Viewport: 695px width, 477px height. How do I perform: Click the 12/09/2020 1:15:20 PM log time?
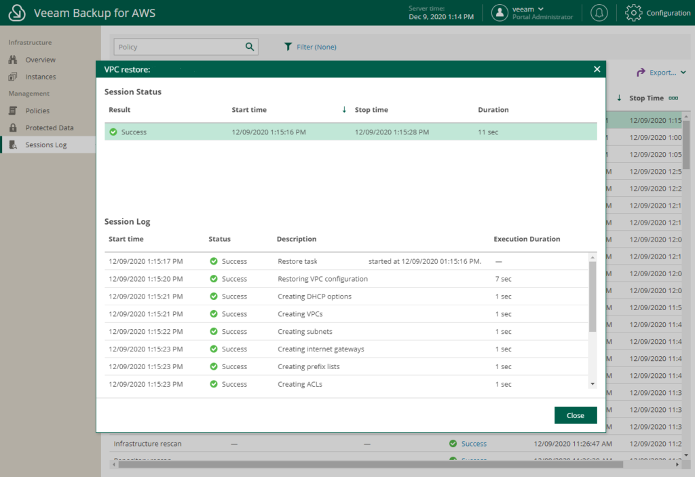[x=145, y=279]
